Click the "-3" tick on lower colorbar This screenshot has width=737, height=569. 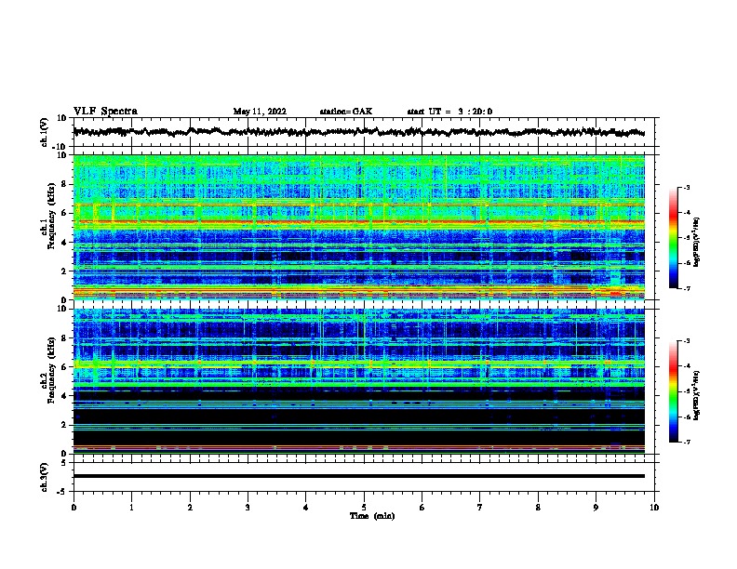[x=686, y=341]
